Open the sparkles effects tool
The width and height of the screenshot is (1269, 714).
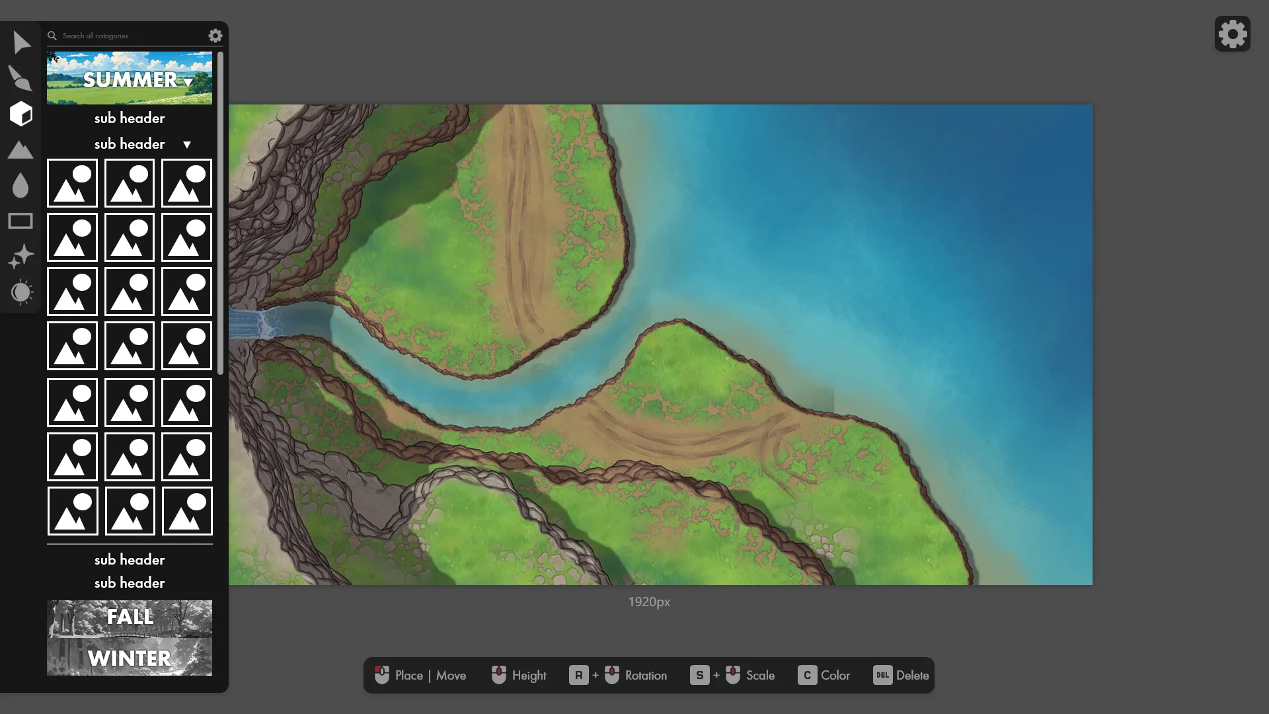pyautogui.click(x=20, y=257)
